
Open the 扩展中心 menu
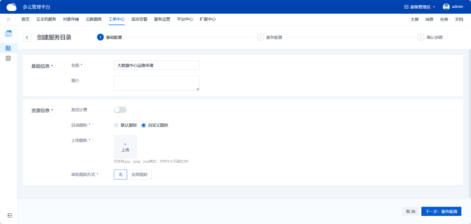[208, 19]
